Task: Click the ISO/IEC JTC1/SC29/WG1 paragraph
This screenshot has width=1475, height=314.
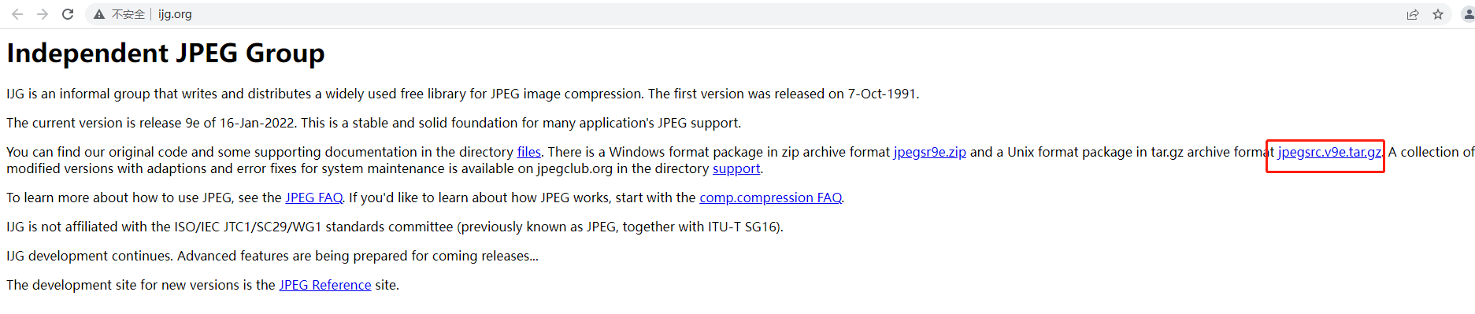Action: click(x=395, y=227)
